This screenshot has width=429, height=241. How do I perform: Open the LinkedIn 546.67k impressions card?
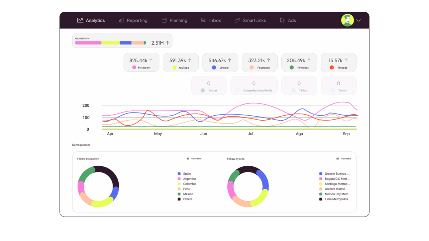click(220, 62)
